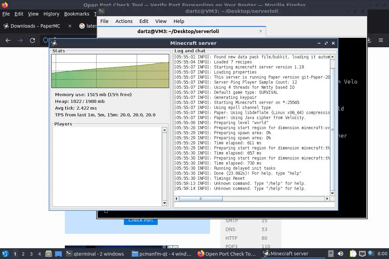Click 'Heap: 1822 / 1988 mb' text
The width and height of the screenshot is (389, 259).
click(x=80, y=102)
